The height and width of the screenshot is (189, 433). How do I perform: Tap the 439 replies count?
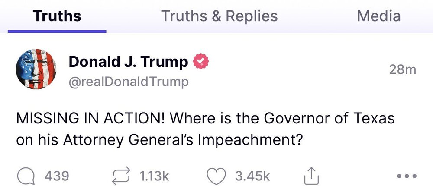point(57,176)
